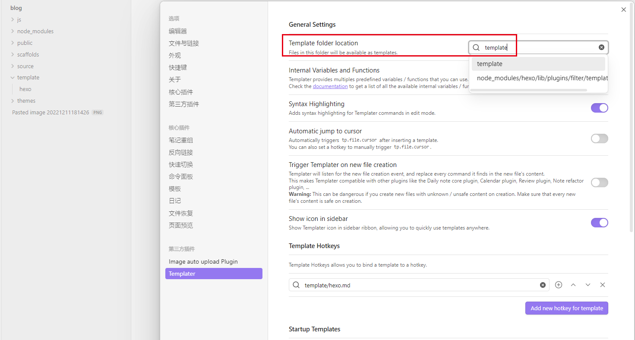Click the magnifier icon in hotkey search
635x340 pixels.
click(x=296, y=285)
